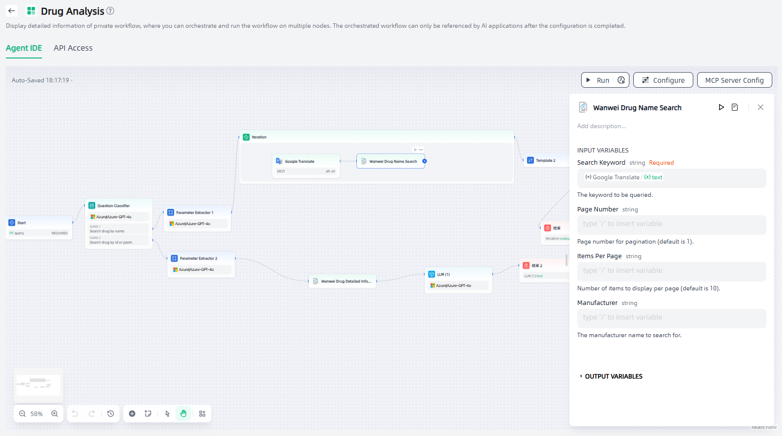Open run history icon beside Run
This screenshot has width=782, height=436.
click(x=621, y=80)
